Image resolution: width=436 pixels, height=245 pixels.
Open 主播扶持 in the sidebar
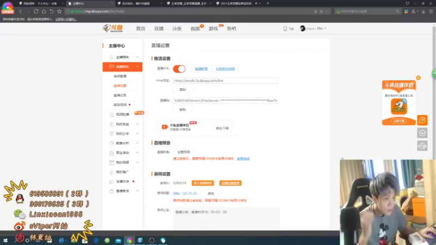tap(122, 181)
